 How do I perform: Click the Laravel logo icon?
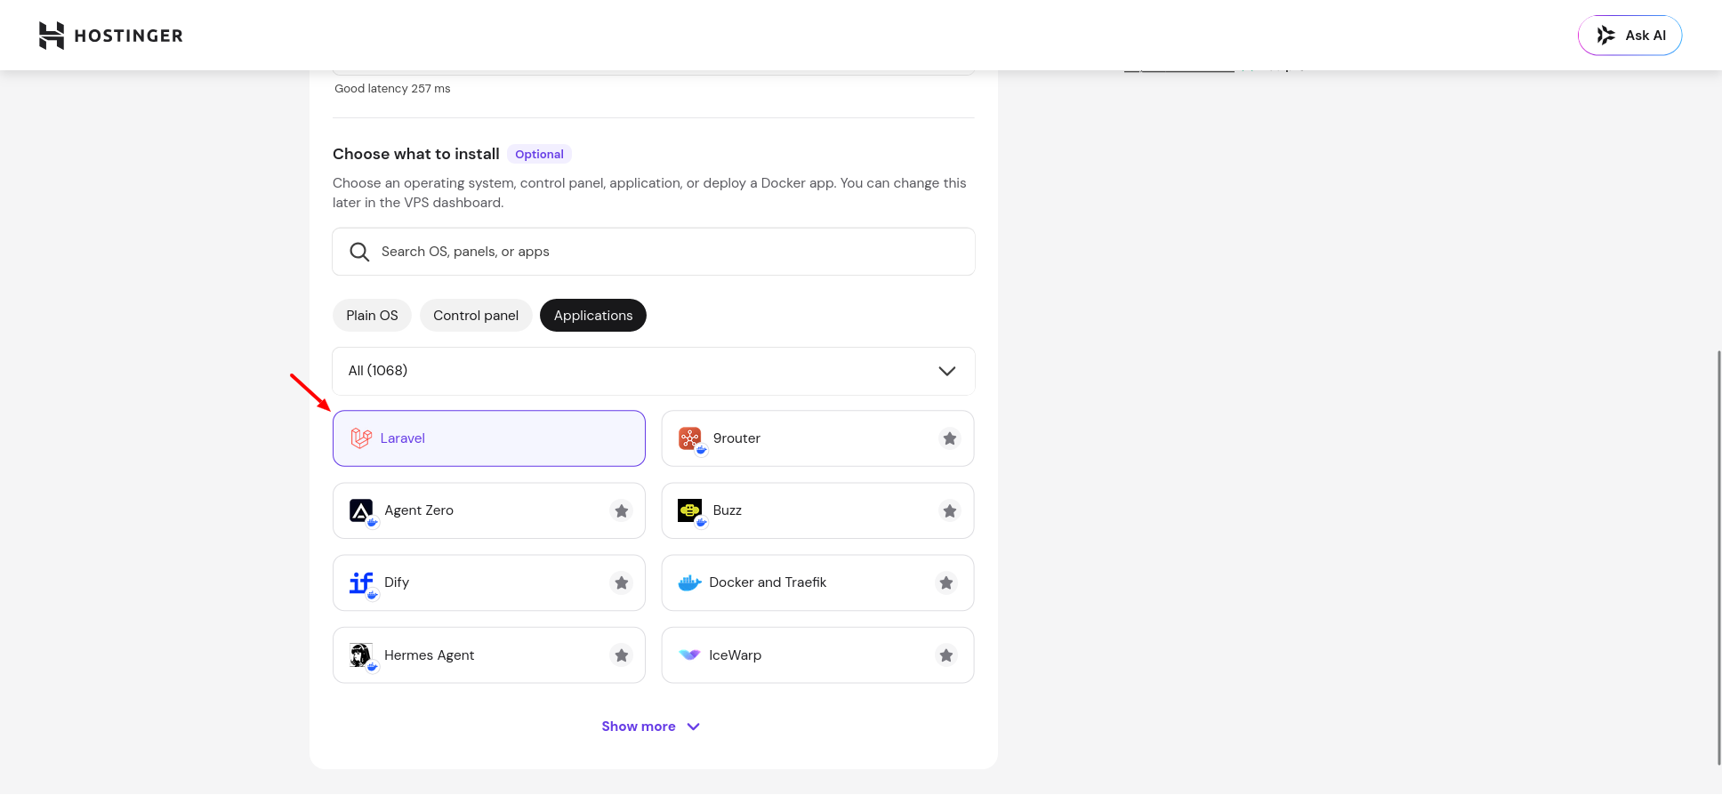pyautogui.click(x=361, y=438)
